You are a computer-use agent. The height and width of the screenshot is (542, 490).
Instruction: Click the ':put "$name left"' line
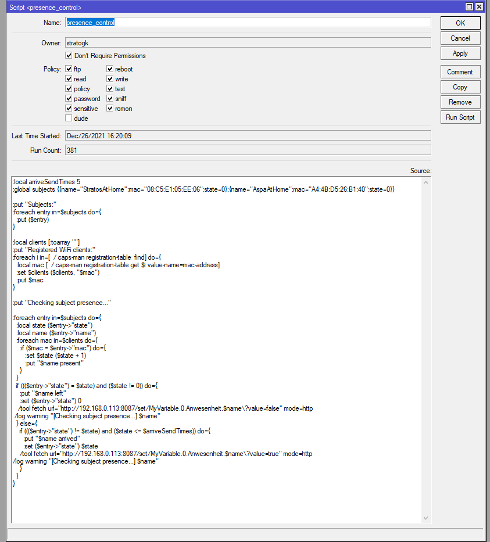[x=43, y=394]
